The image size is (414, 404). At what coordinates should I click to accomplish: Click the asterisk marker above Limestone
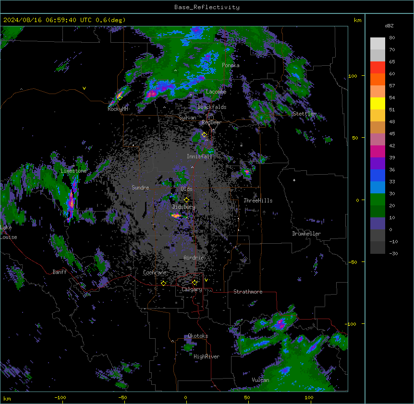[x=73, y=166]
